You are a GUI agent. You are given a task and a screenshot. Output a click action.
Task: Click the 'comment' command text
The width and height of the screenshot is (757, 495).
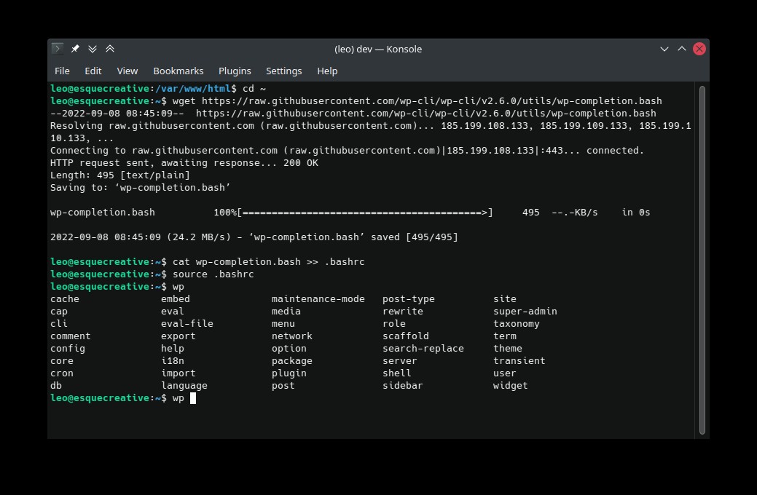[x=71, y=336]
